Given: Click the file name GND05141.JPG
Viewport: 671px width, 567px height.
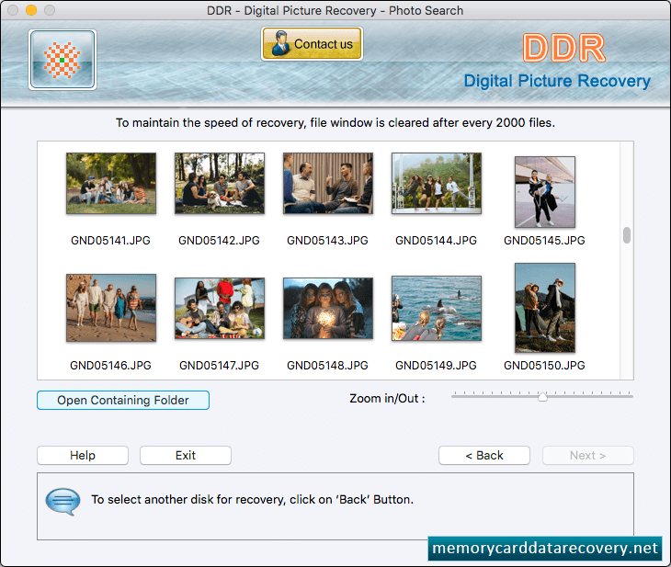Looking at the screenshot, I should coord(110,241).
